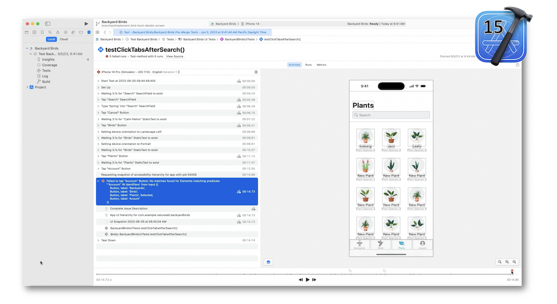The width and height of the screenshot is (557, 304).
Task: Click the Search field in the snapshot
Action: click(391, 115)
